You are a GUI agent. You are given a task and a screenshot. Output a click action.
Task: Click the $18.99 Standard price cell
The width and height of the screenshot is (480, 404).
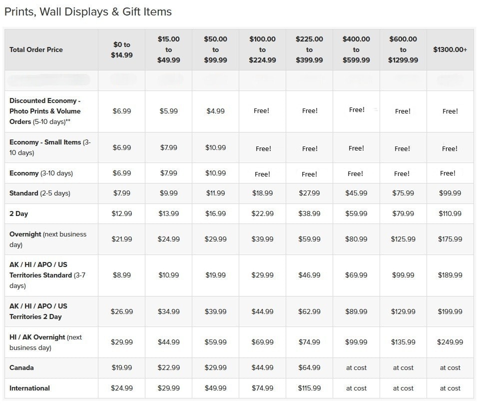click(262, 193)
